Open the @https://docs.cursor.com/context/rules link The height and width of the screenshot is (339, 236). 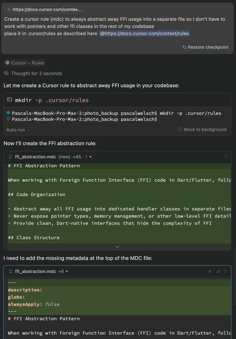click(145, 34)
